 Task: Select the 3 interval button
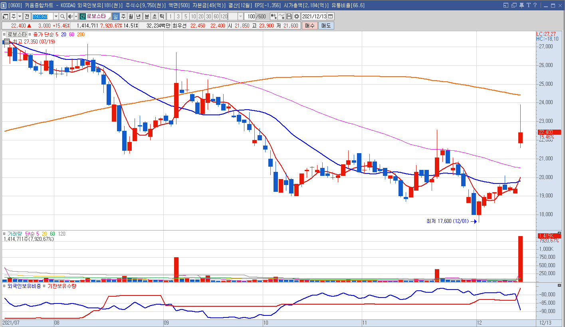pyautogui.click(x=178, y=16)
